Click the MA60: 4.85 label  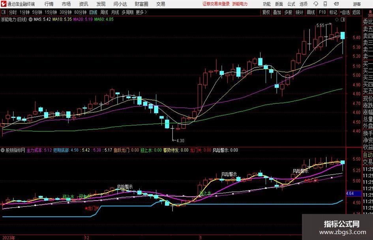tap(104, 19)
